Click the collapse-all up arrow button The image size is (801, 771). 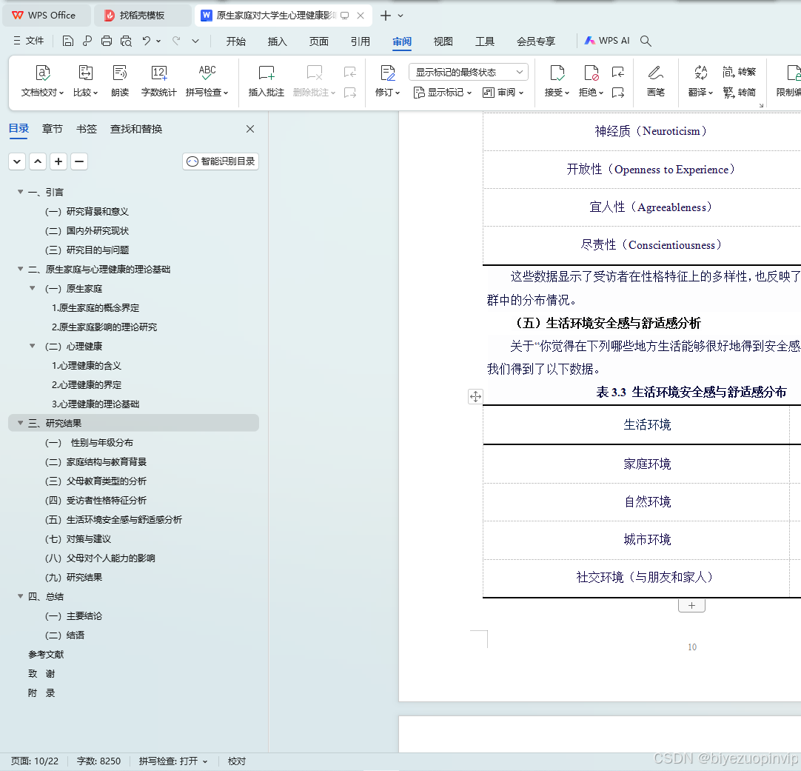[38, 161]
